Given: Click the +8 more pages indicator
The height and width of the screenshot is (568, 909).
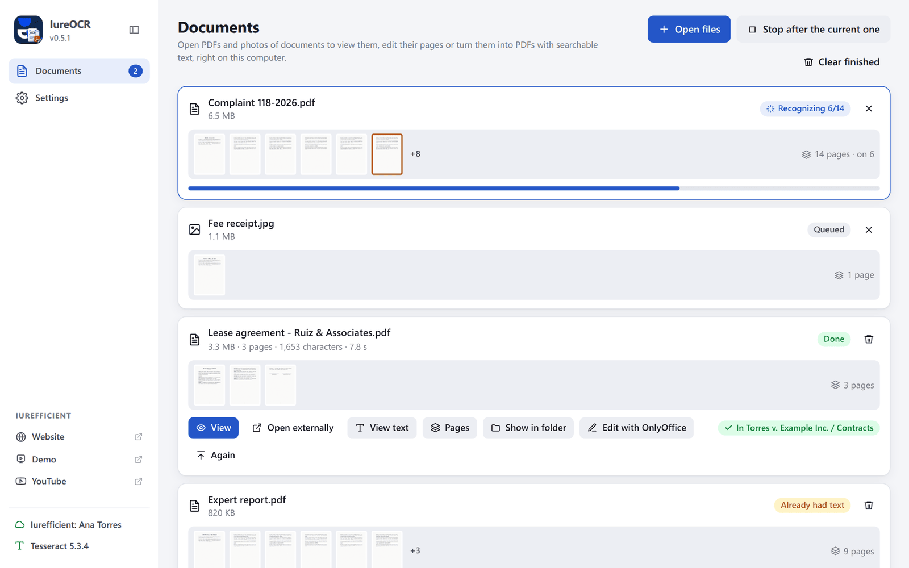Looking at the screenshot, I should [x=415, y=154].
